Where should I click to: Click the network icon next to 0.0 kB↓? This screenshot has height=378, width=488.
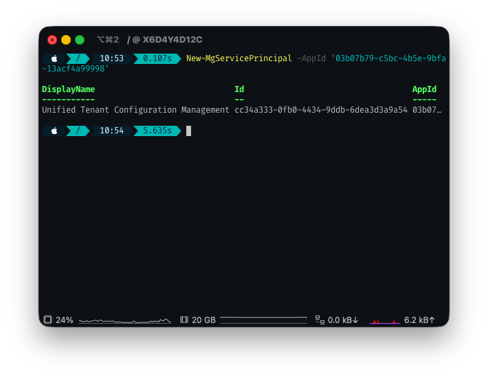pos(320,320)
